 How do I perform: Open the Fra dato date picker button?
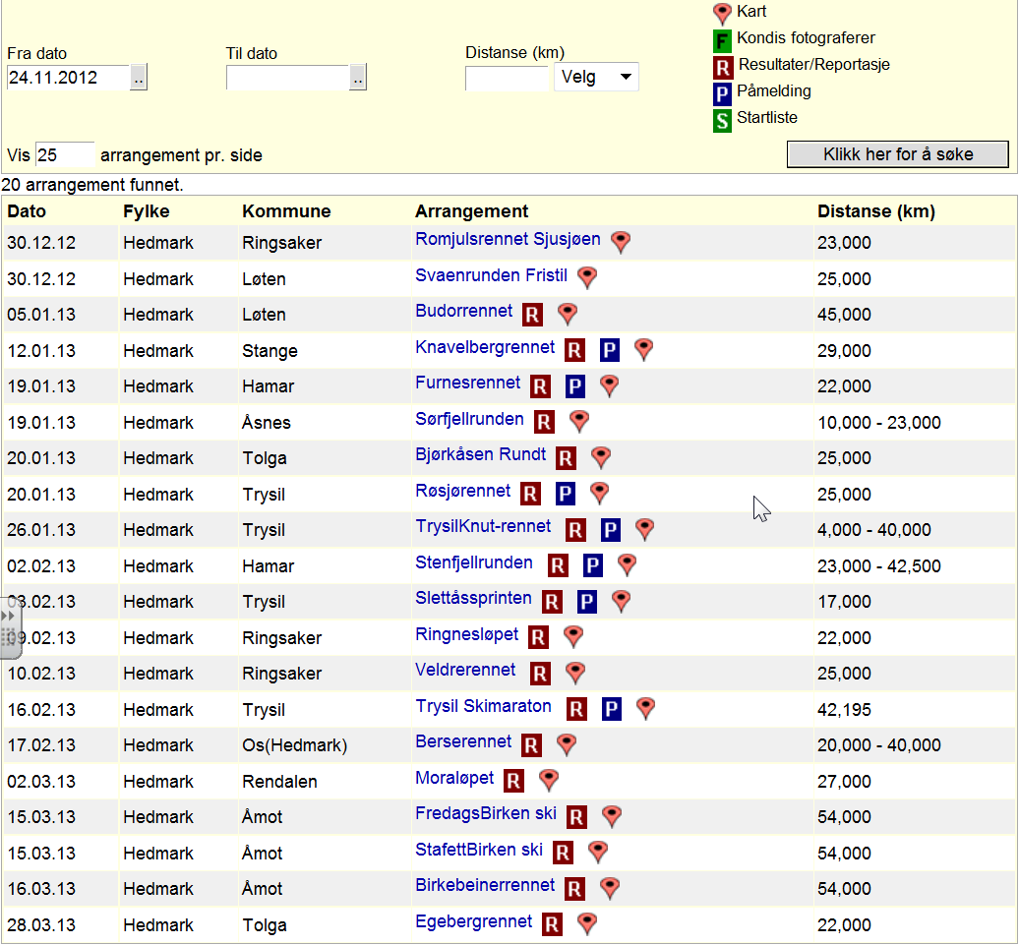pyautogui.click(x=139, y=78)
